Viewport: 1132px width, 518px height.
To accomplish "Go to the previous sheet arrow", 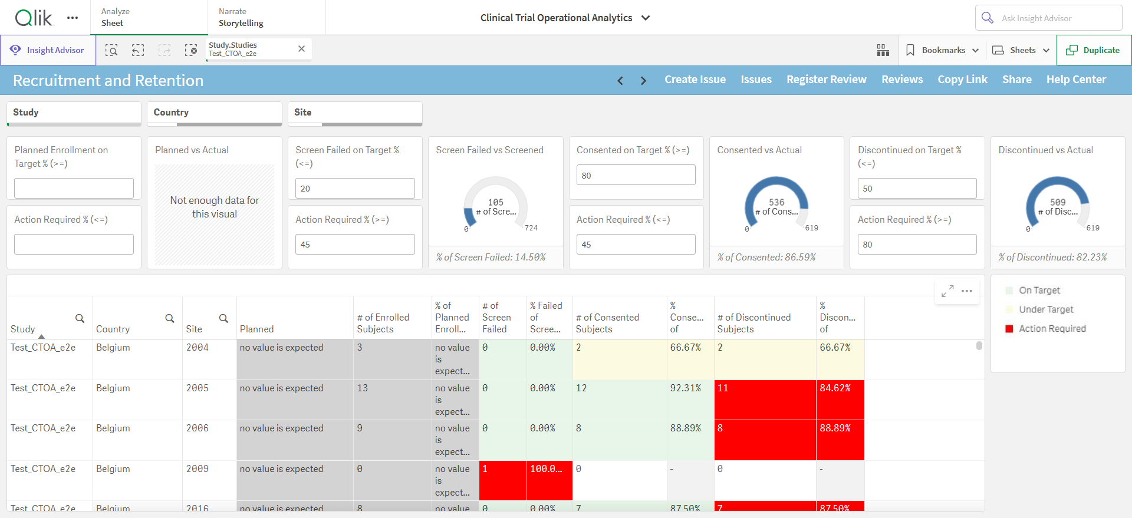I will [620, 81].
